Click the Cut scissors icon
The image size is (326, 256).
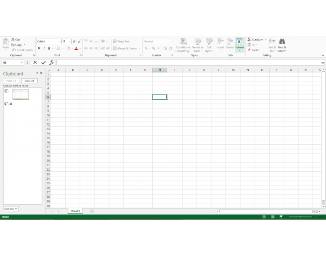click(x=13, y=40)
